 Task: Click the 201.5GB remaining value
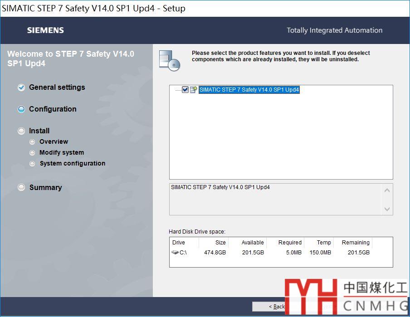click(358, 253)
